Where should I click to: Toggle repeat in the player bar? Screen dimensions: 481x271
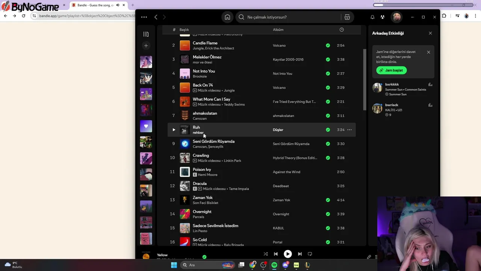(310, 254)
